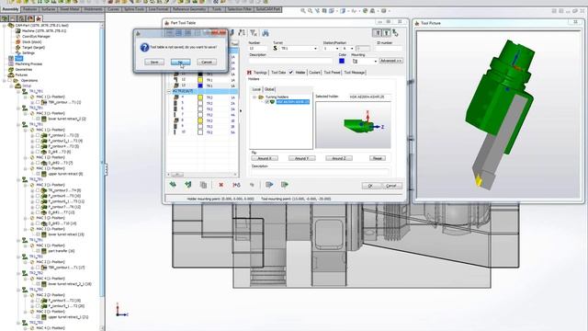Click the sort tools icon in tool table toolbar
The image size is (588, 331).
coord(242,33)
